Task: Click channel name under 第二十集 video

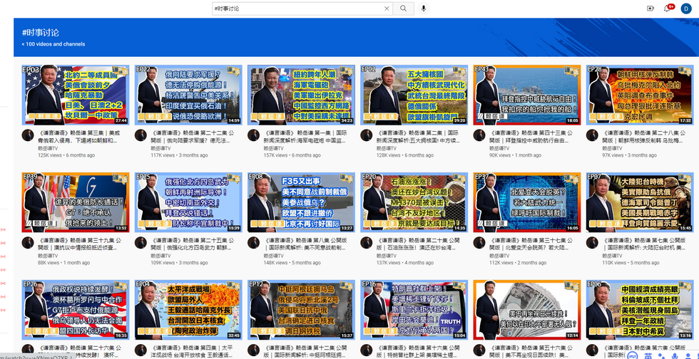Action: (386, 256)
